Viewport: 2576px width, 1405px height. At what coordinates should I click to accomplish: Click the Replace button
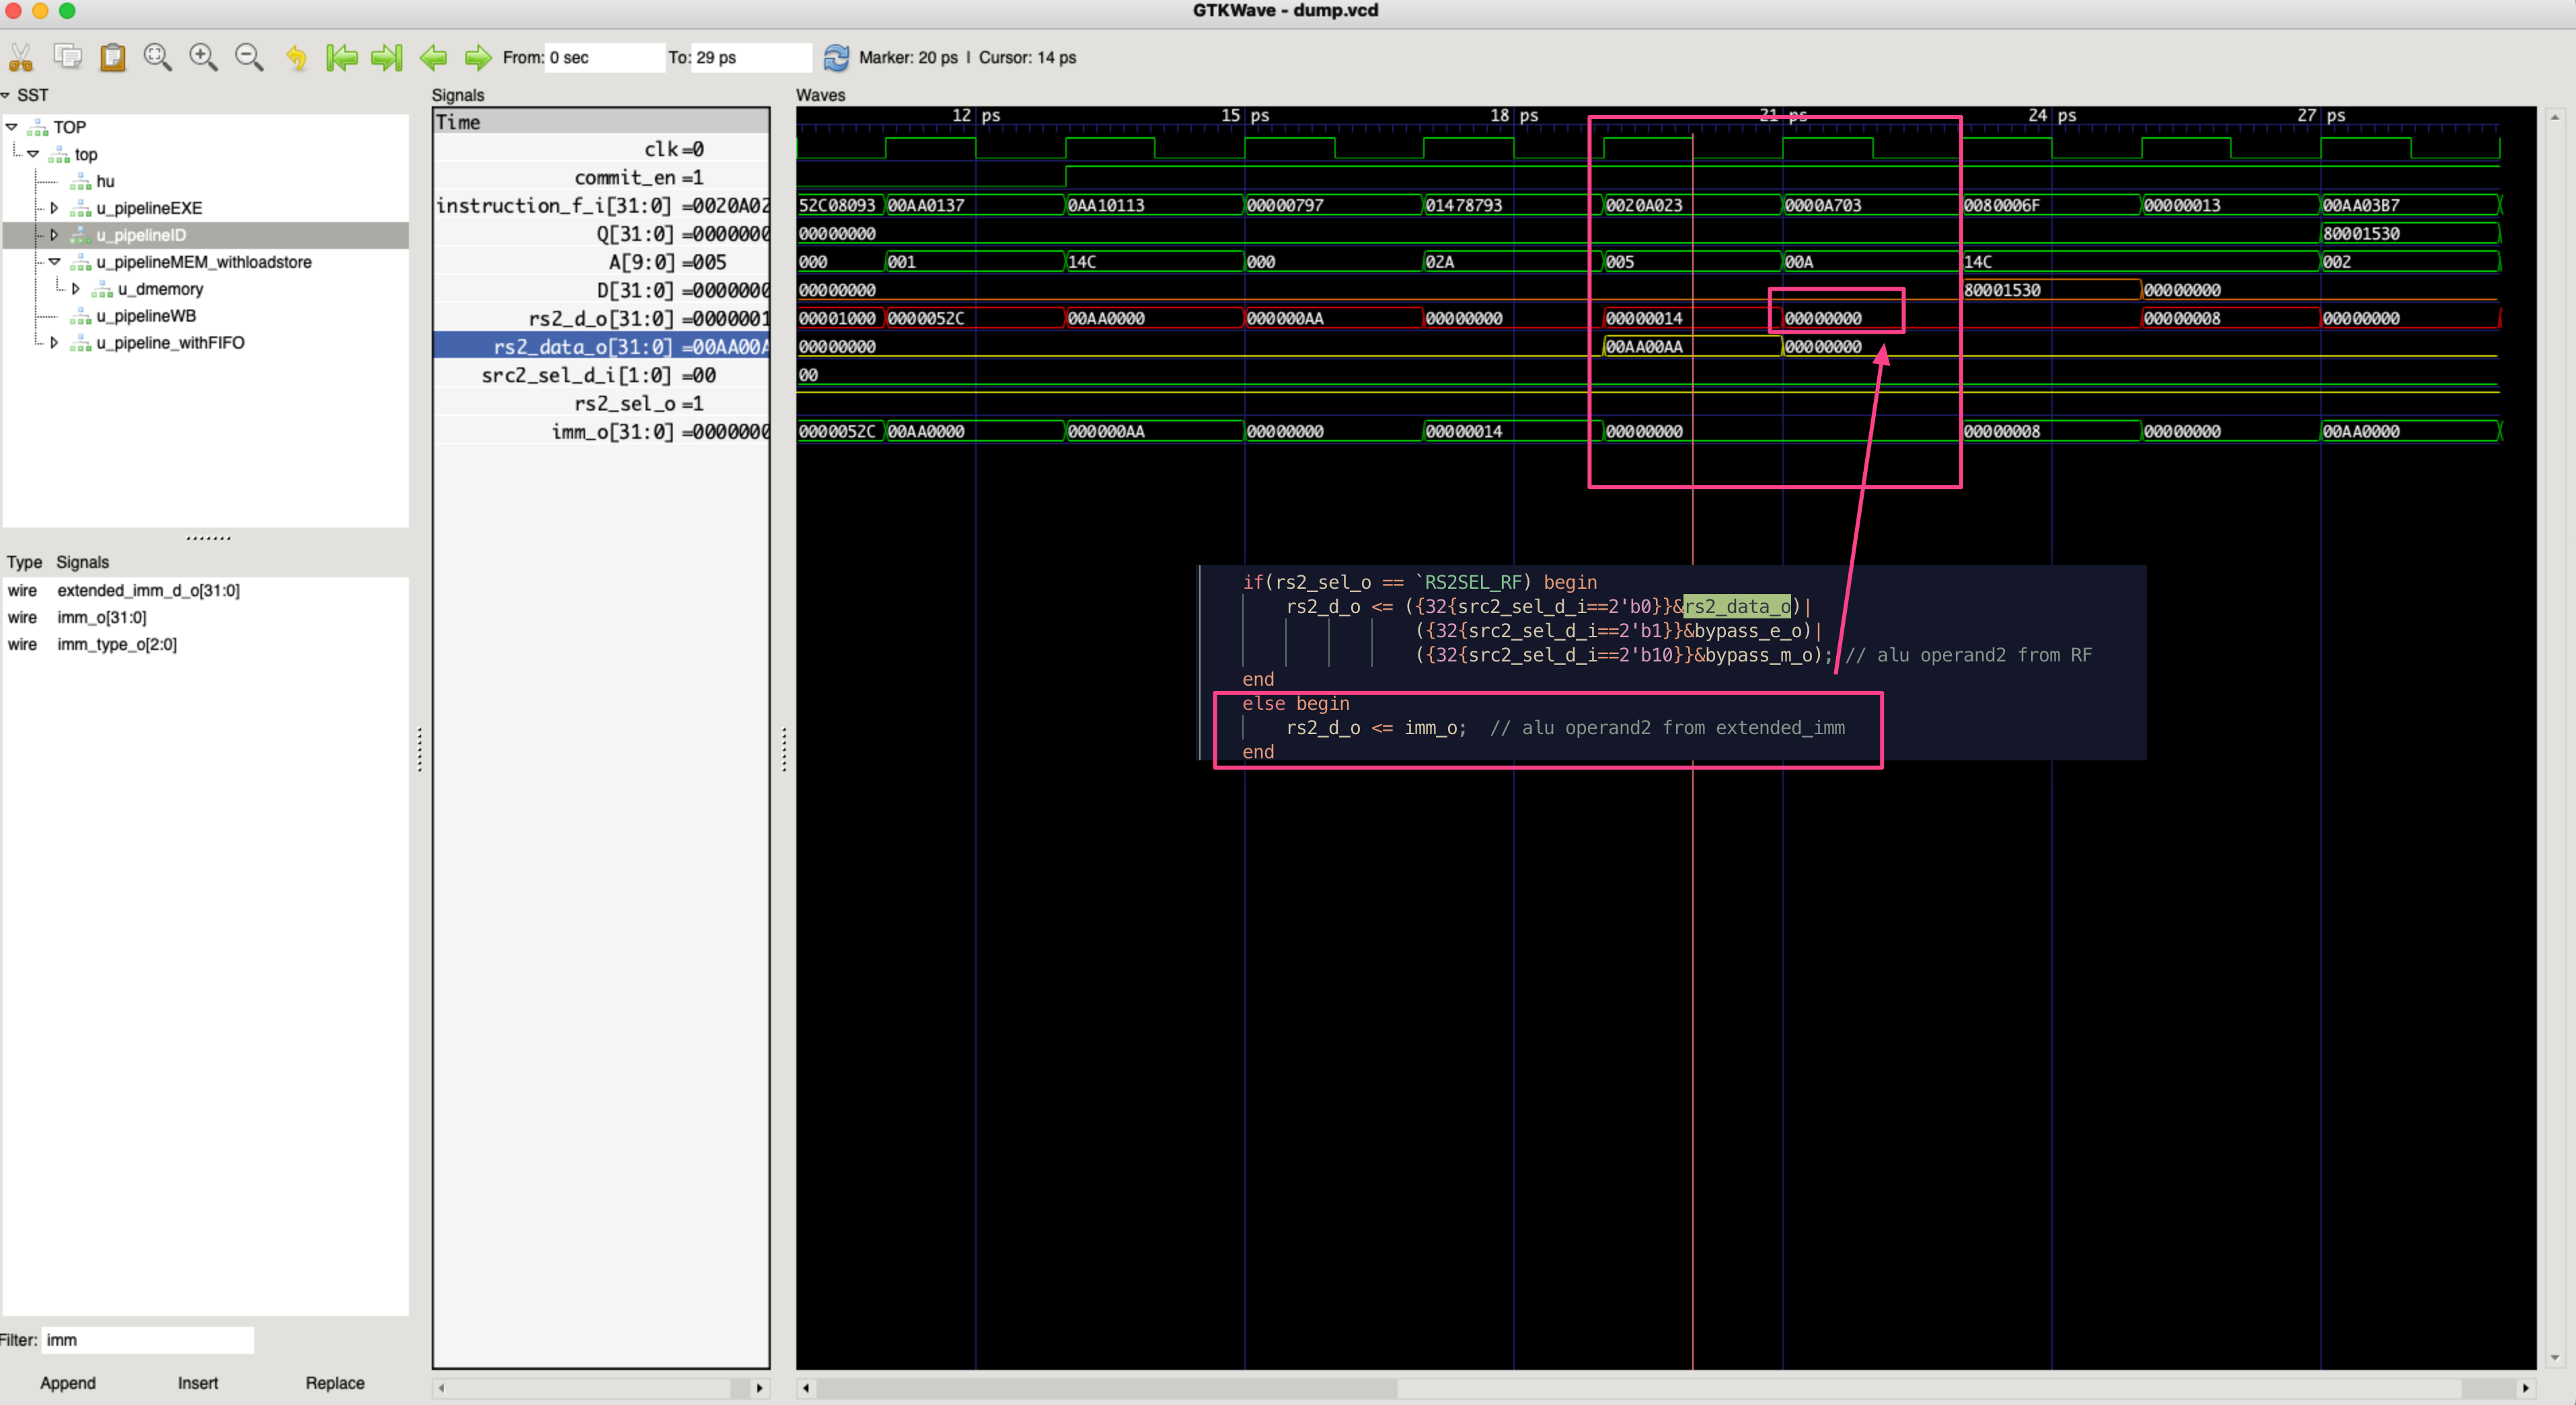pyautogui.click(x=335, y=1383)
